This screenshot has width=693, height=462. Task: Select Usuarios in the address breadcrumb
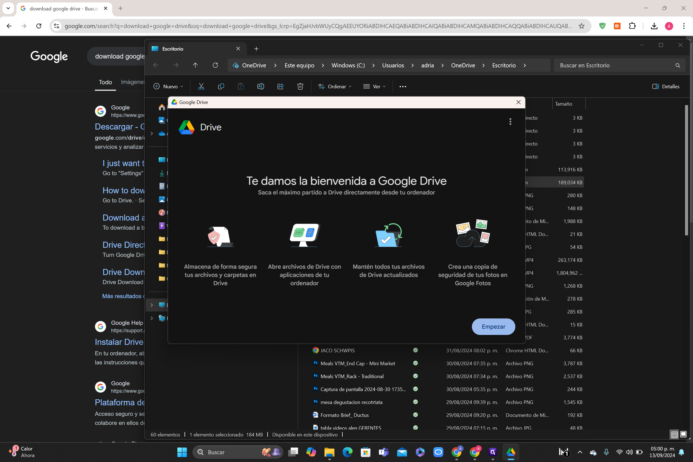393,65
